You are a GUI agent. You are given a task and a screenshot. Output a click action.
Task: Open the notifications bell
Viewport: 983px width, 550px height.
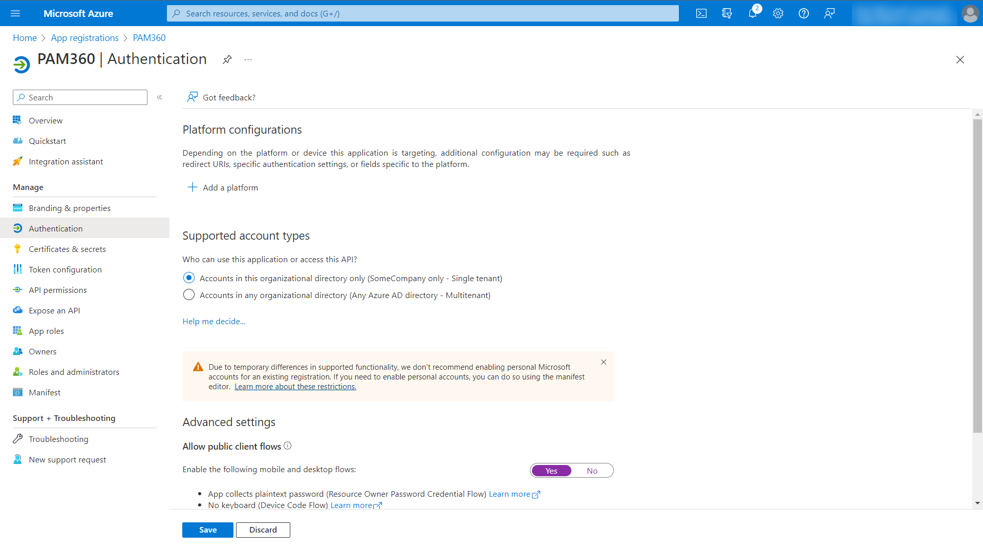pyautogui.click(x=753, y=13)
